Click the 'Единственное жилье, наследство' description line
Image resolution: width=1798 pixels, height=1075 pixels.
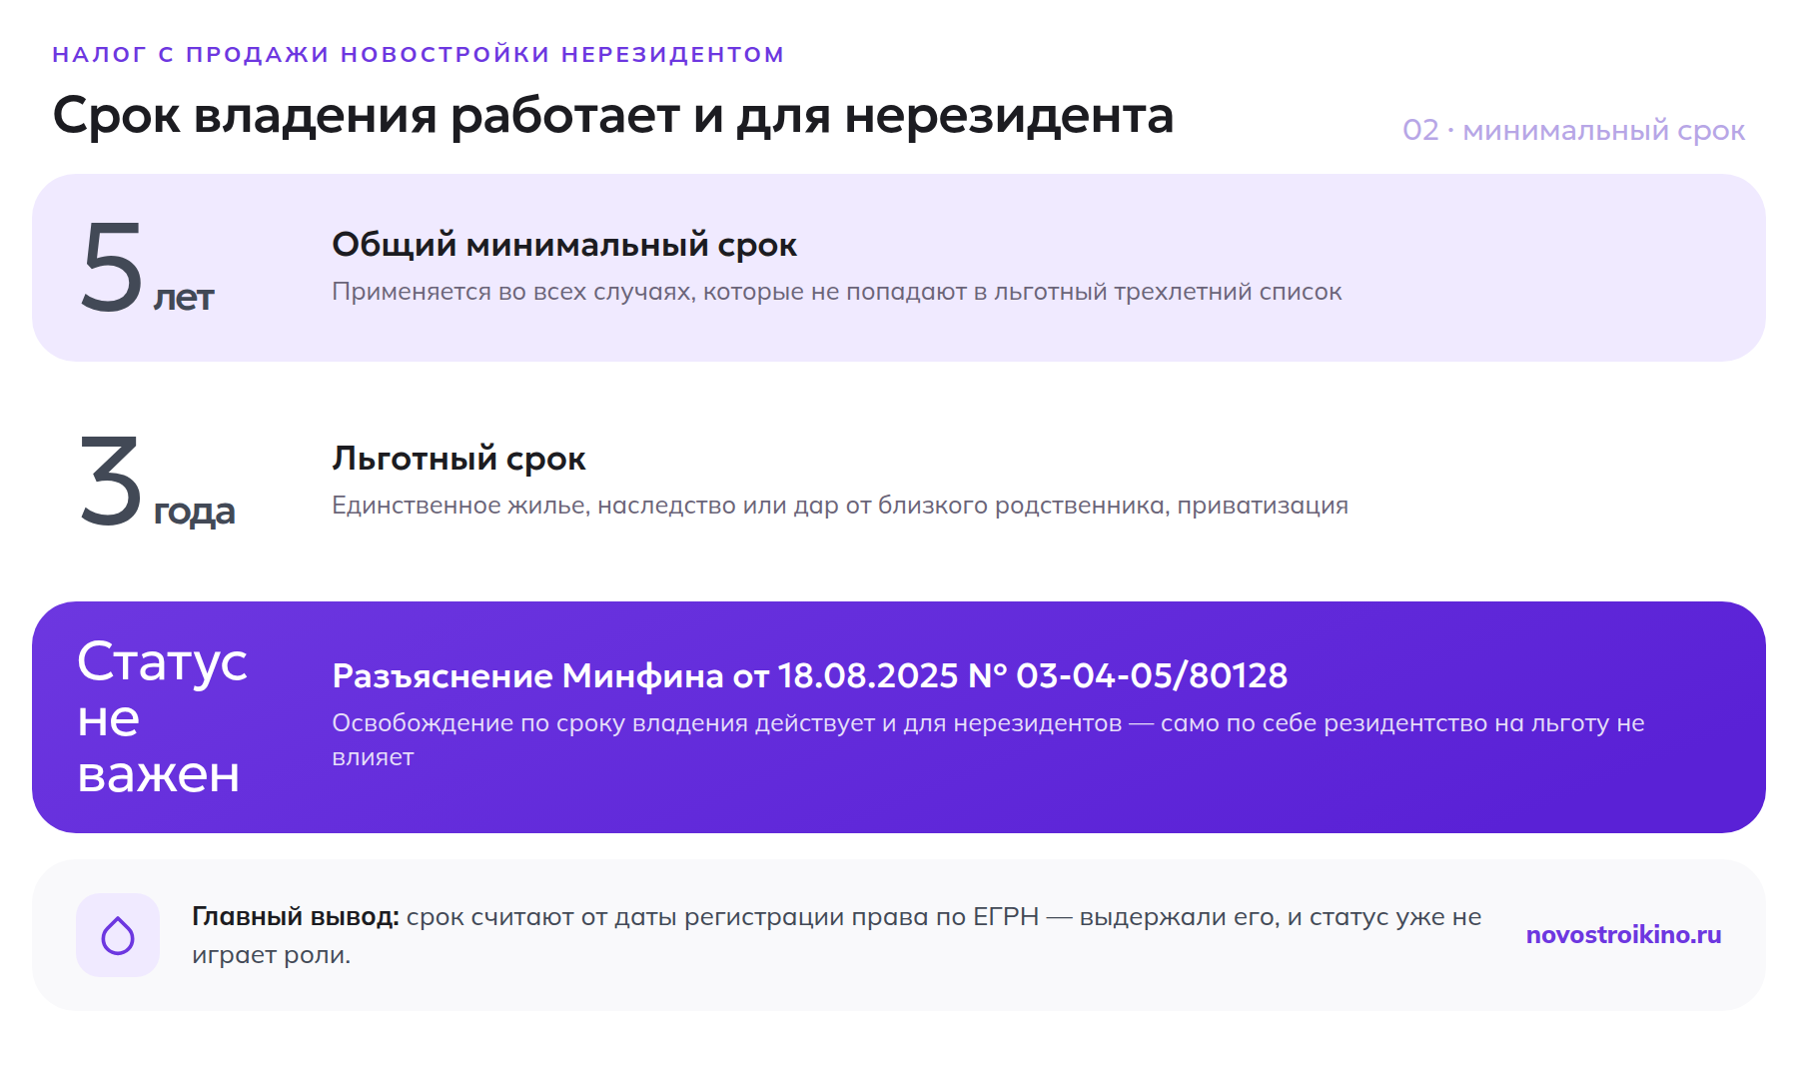pyautogui.click(x=840, y=506)
